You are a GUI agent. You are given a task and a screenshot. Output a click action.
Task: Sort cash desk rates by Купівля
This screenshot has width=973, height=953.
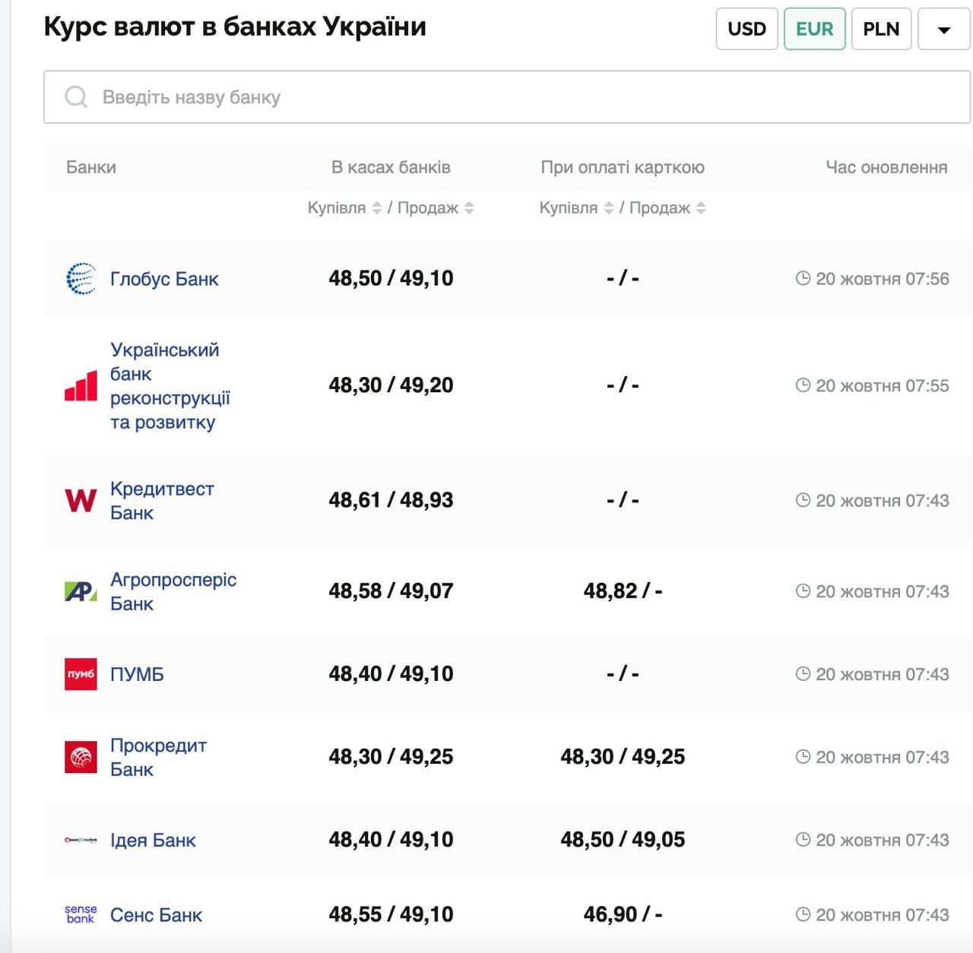[x=376, y=208]
